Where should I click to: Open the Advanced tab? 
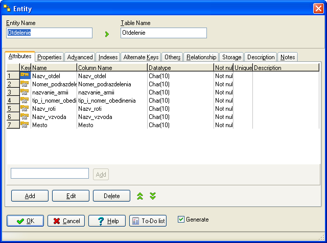pos(80,57)
